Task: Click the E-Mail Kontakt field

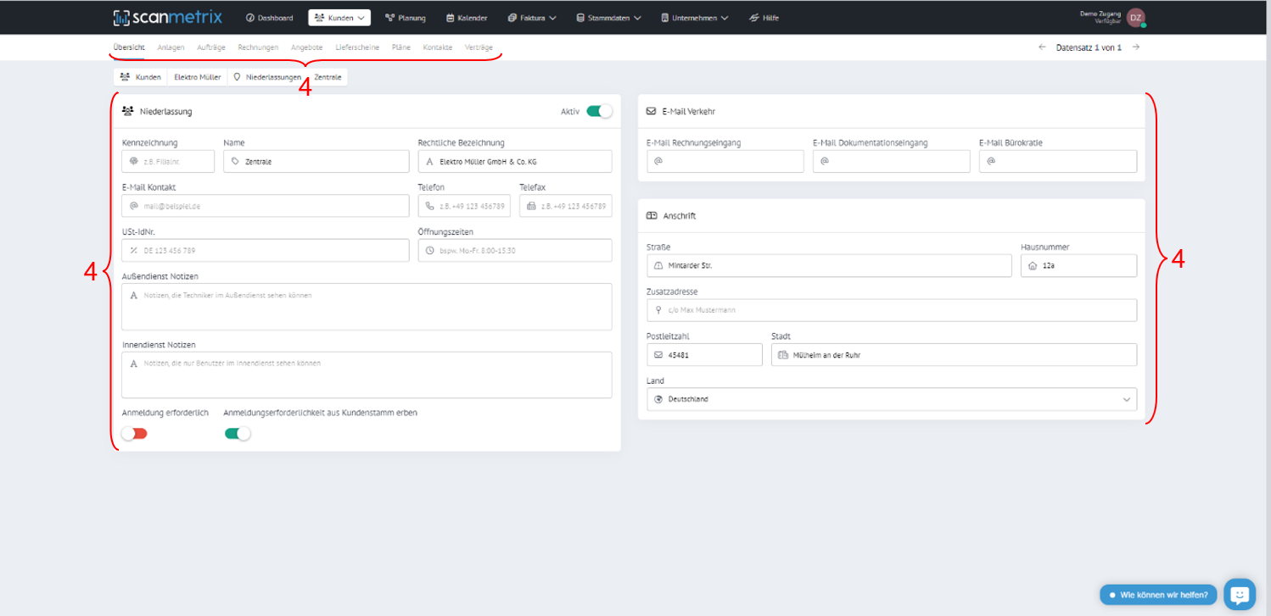Action: click(266, 206)
